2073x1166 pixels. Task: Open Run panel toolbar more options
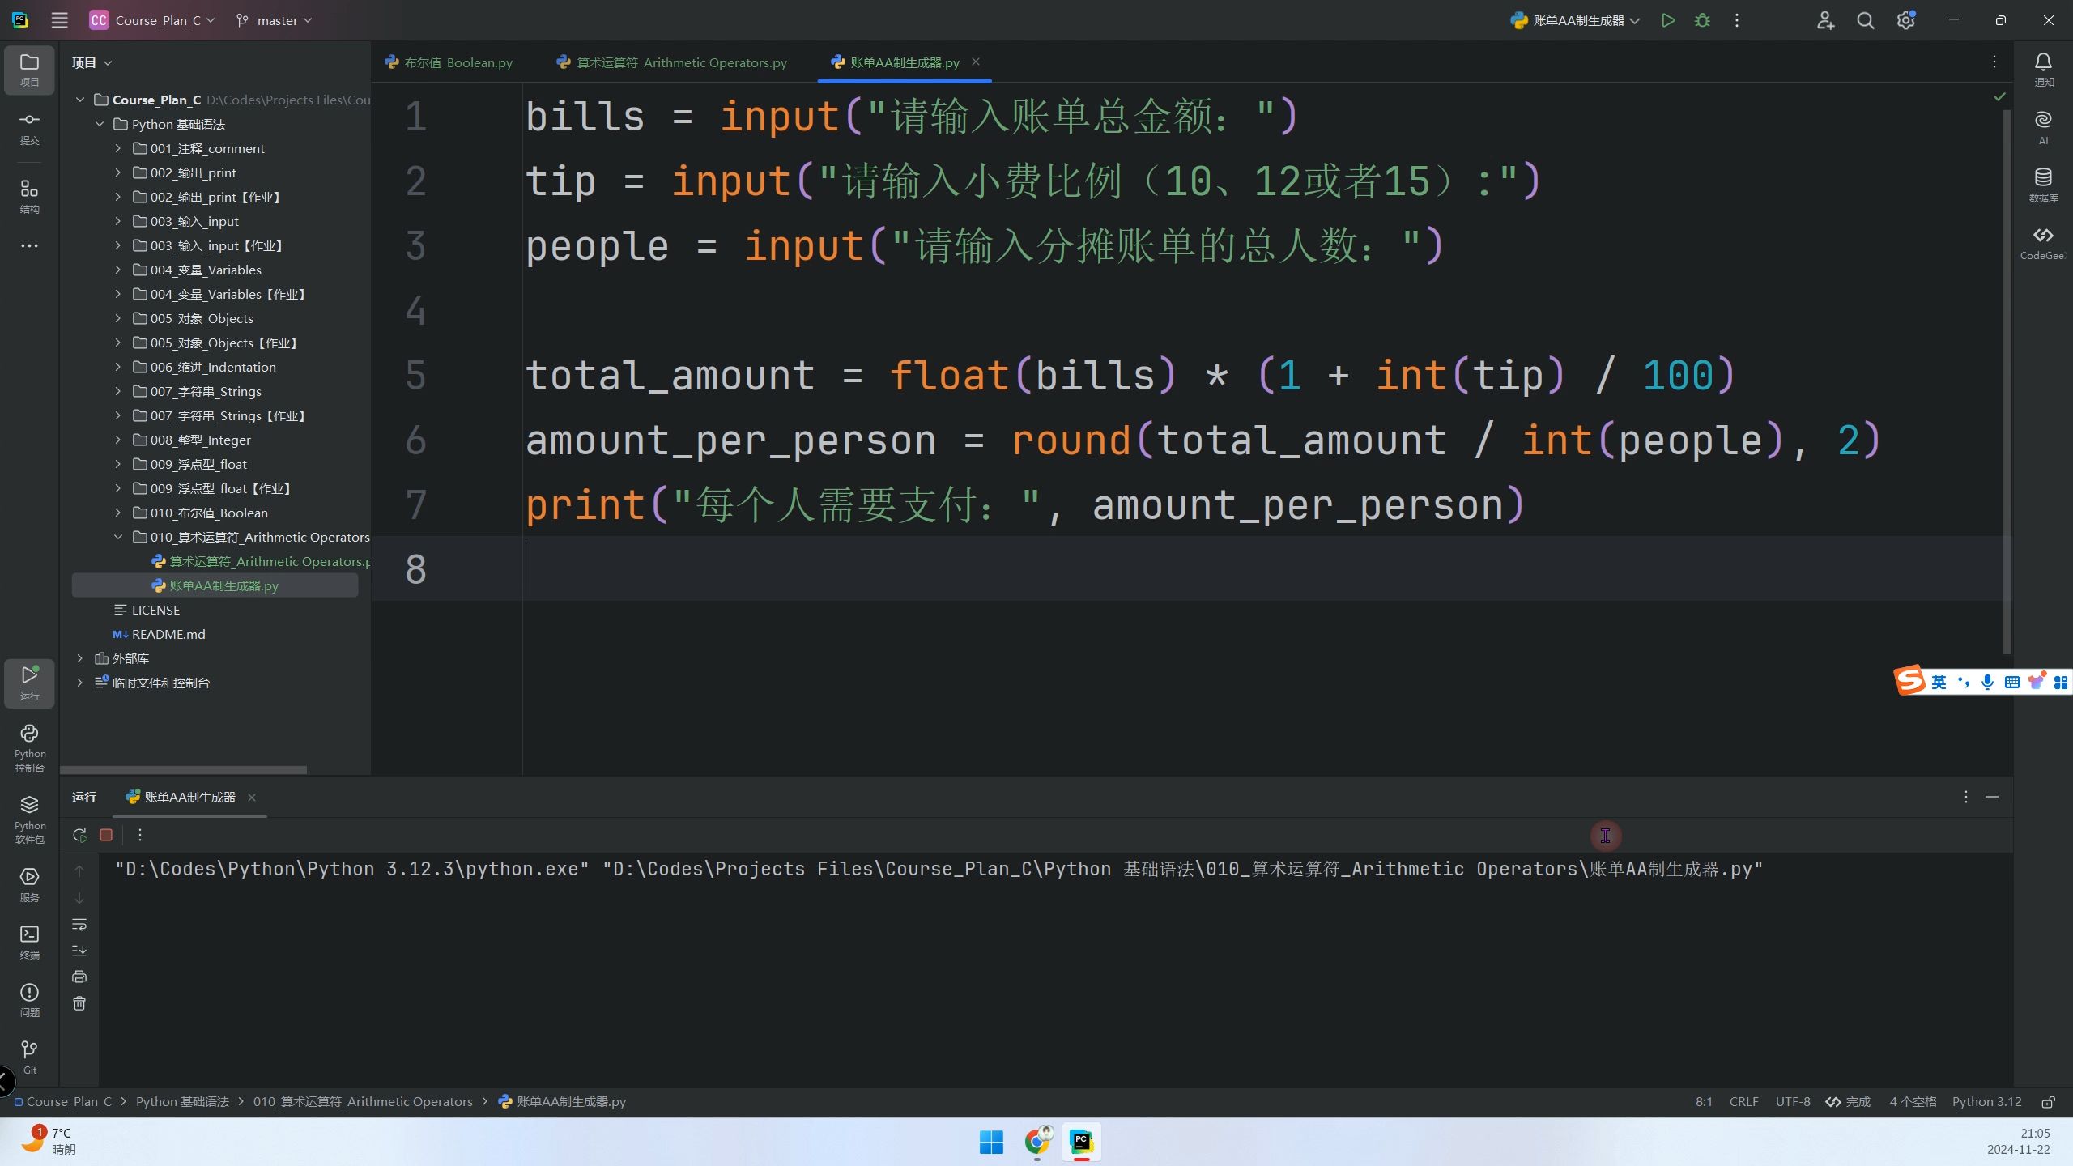140,835
